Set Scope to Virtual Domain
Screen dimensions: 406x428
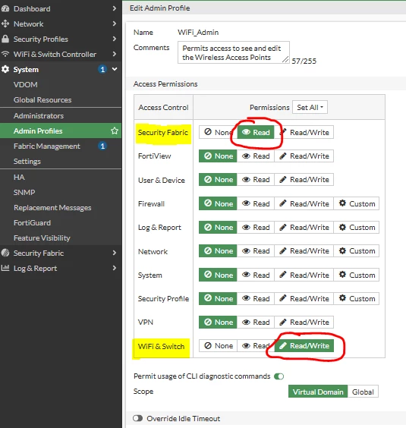click(318, 392)
